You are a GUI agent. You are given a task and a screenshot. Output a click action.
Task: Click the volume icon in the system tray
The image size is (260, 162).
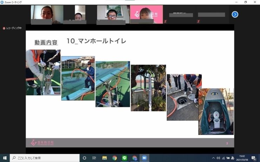click(218, 158)
